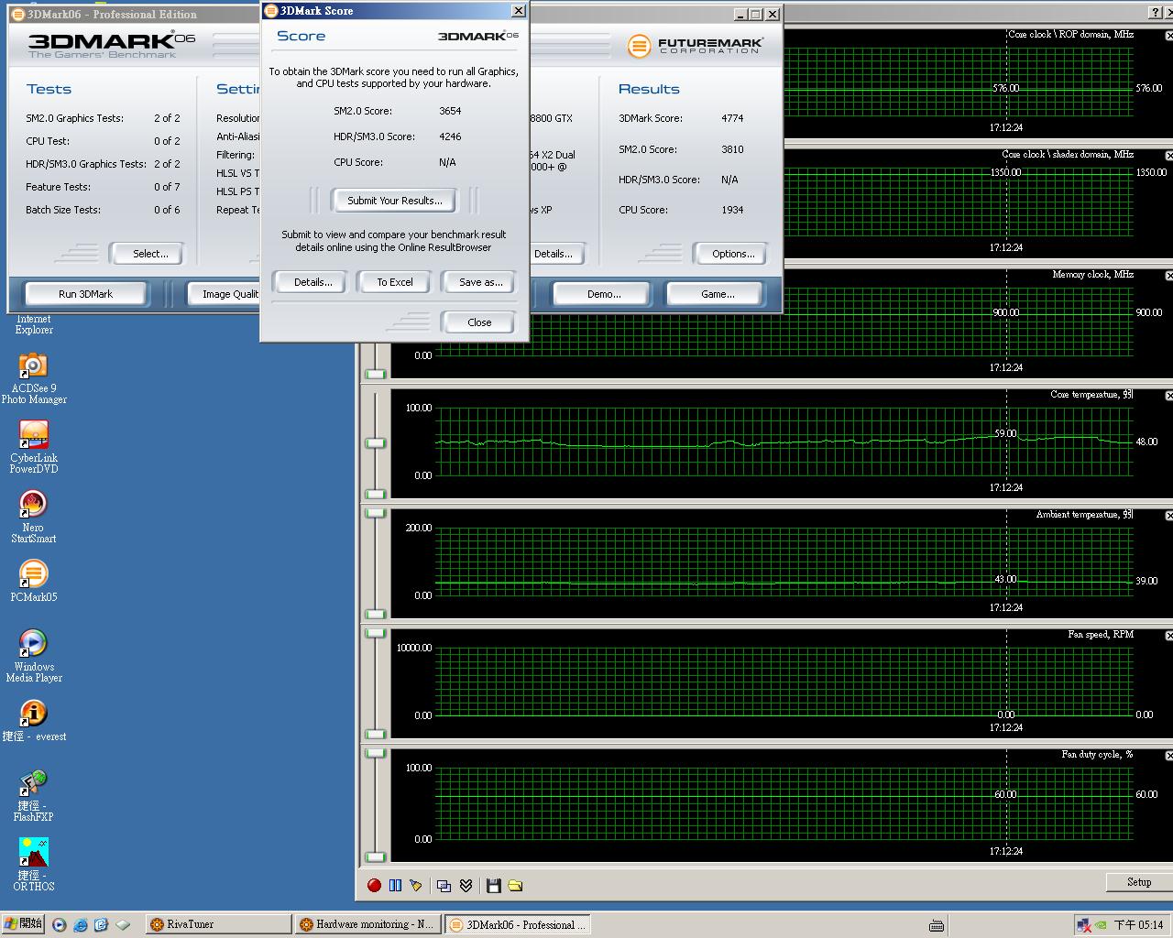
Task: Click the help question mark in monitoring window
Action: (x=1155, y=13)
